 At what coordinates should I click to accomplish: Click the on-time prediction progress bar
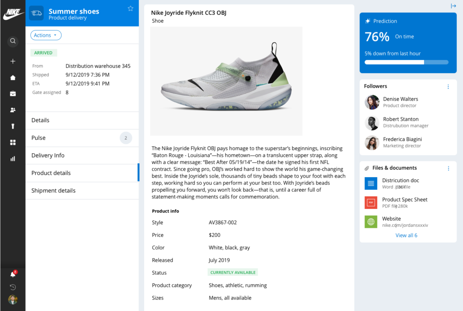406,62
